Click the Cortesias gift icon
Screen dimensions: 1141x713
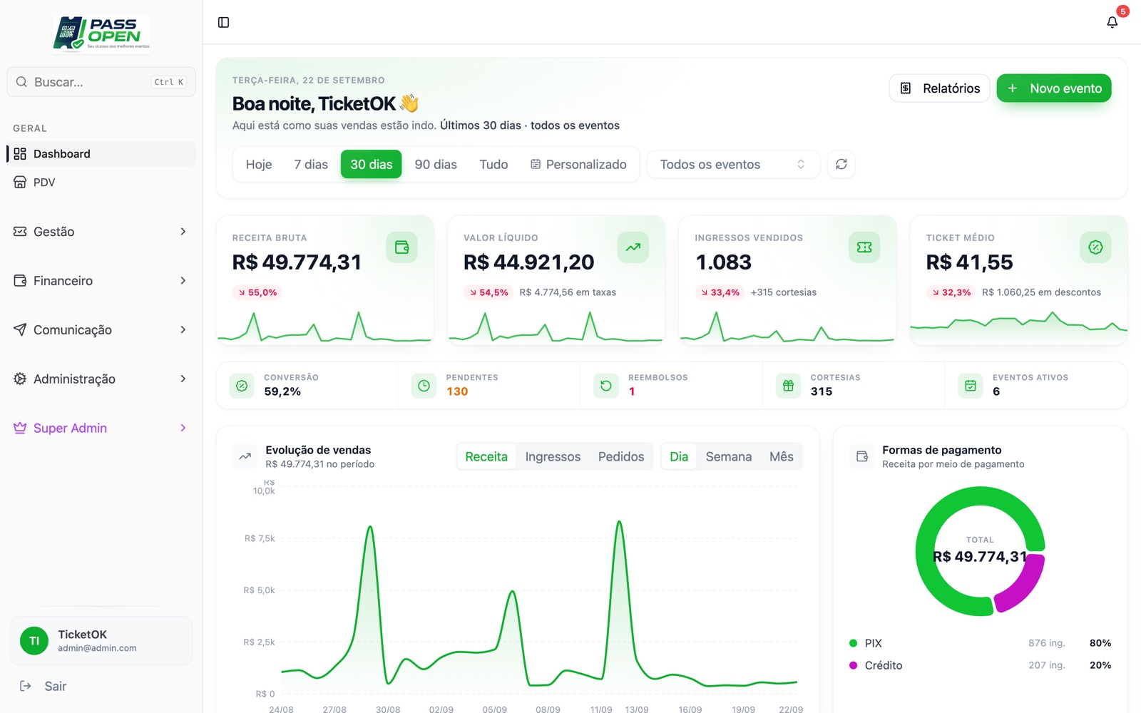click(x=788, y=386)
